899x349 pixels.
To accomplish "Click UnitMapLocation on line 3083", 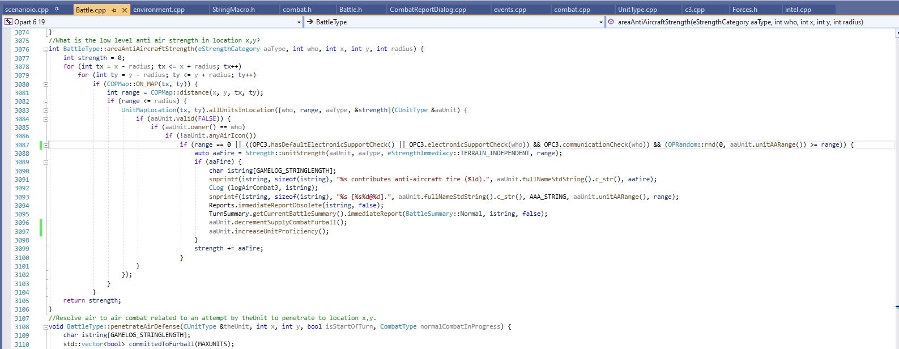I will [149, 110].
